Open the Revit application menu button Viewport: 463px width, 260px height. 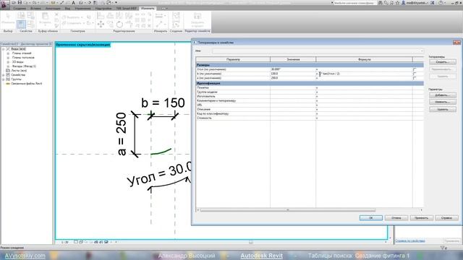click(4, 5)
